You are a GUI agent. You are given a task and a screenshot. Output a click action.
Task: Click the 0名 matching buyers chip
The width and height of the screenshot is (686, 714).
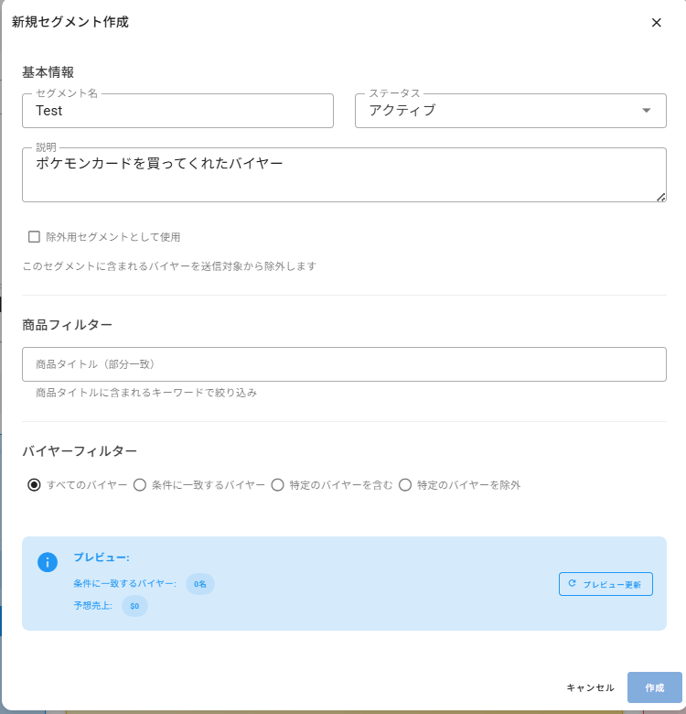coord(200,584)
